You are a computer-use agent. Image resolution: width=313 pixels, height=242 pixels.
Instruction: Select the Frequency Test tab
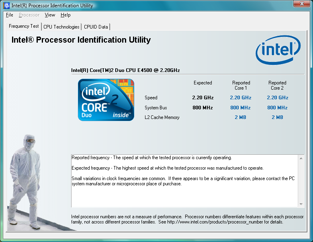pyautogui.click(x=24, y=26)
